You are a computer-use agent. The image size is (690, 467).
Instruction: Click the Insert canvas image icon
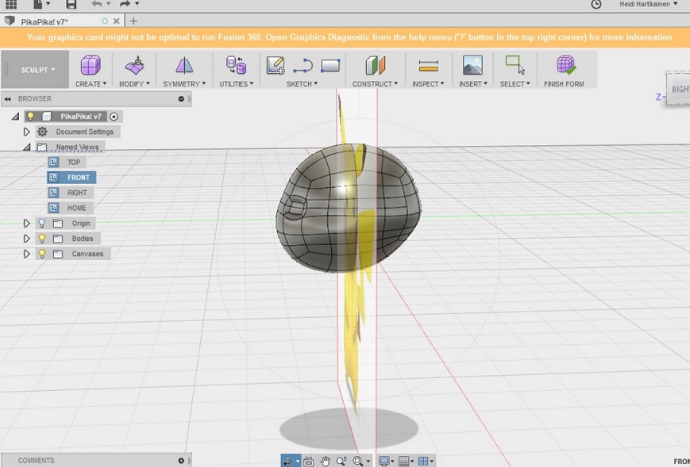(x=472, y=66)
